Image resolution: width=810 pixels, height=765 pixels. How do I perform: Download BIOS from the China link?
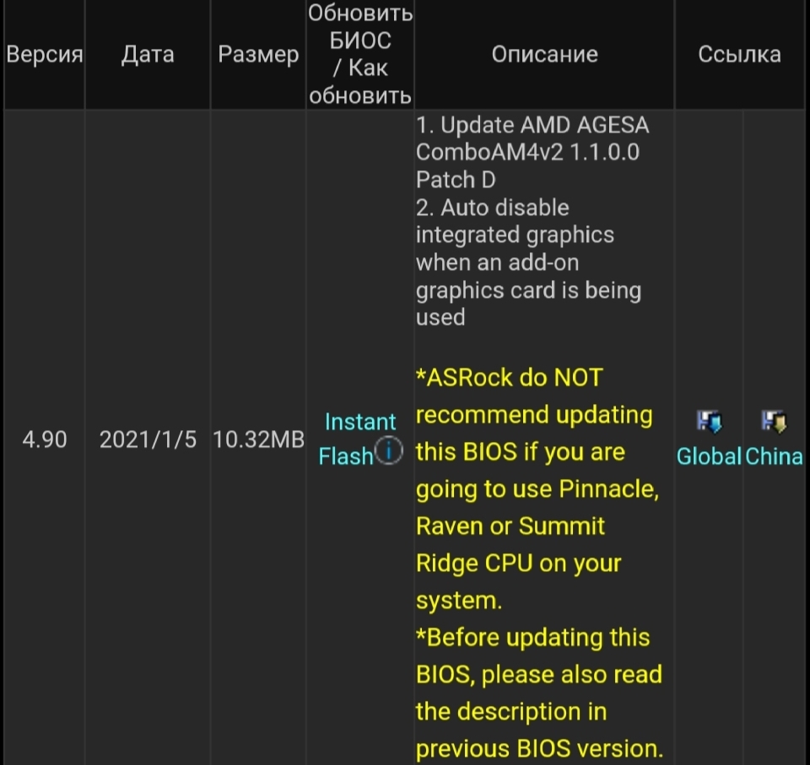(774, 456)
